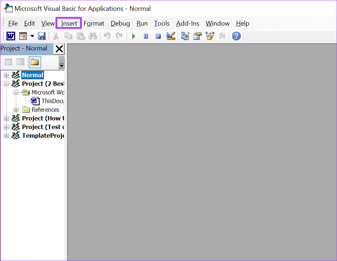Collapse the Project (2 Best node

coord(6,84)
